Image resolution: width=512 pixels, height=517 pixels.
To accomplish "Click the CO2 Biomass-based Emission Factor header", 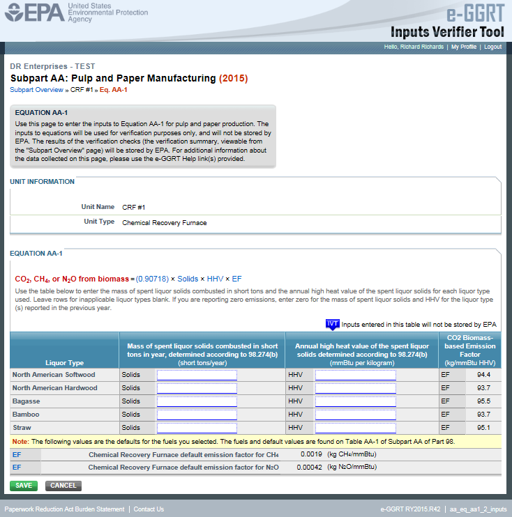I will click(x=470, y=350).
